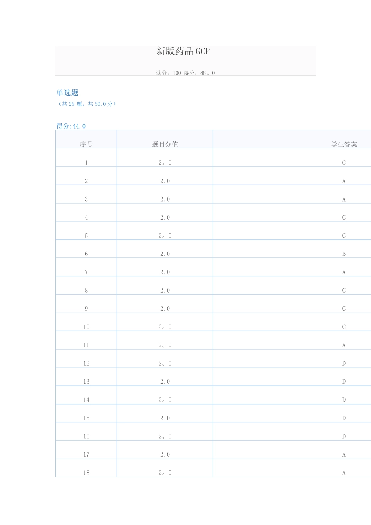Click answer D in row 12
Image resolution: width=371 pixels, height=525 pixels.
pyautogui.click(x=344, y=363)
